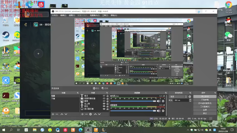
Task: Open the 场景集合(S) menu
Action: coord(95,15)
